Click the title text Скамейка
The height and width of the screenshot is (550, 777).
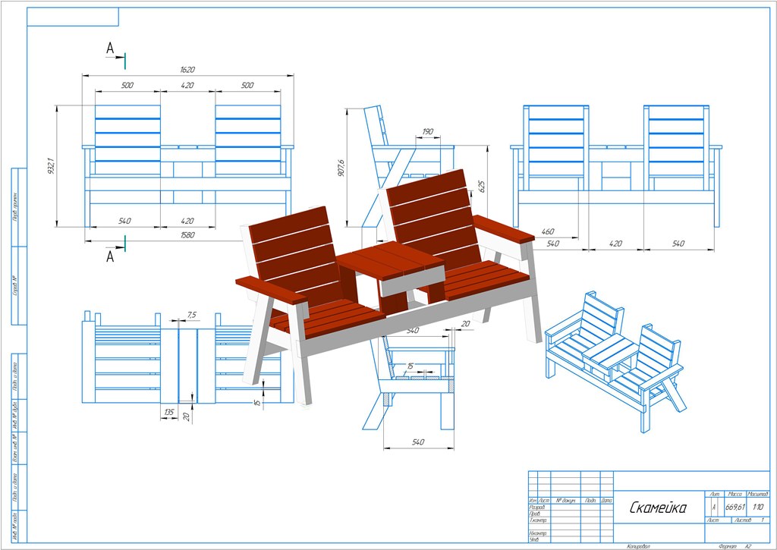[658, 508]
